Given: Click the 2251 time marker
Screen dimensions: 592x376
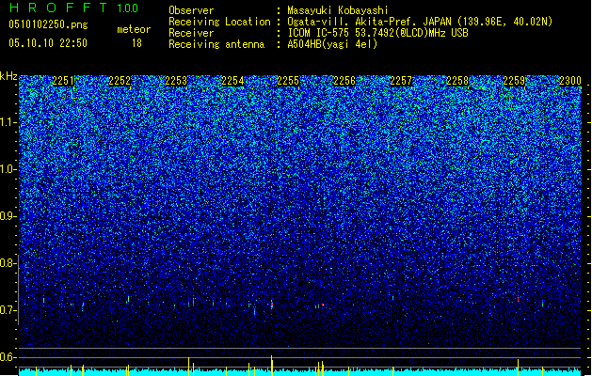Looking at the screenshot, I should [x=63, y=81].
